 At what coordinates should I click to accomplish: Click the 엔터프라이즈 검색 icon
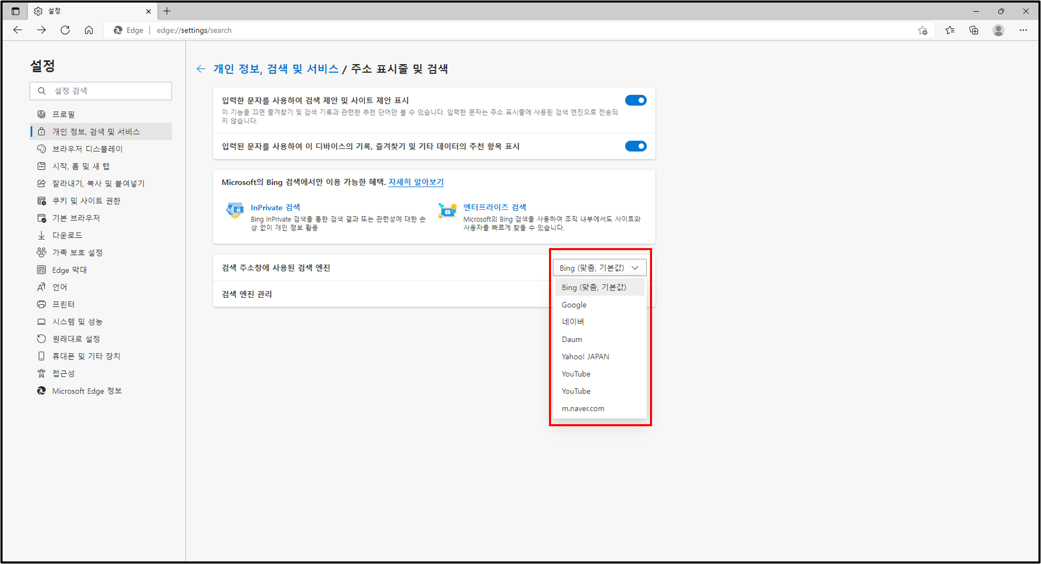[447, 210]
